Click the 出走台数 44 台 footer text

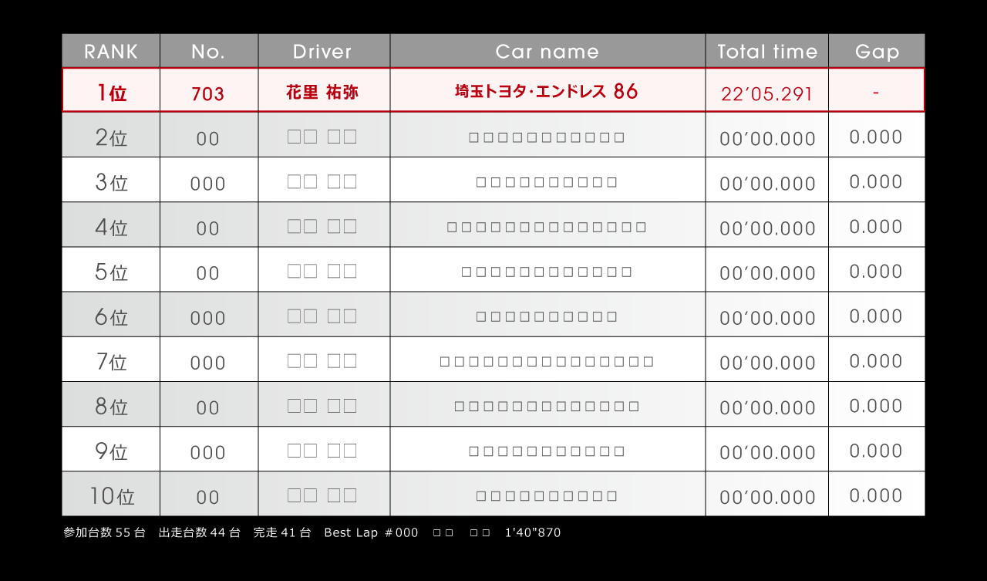point(200,532)
